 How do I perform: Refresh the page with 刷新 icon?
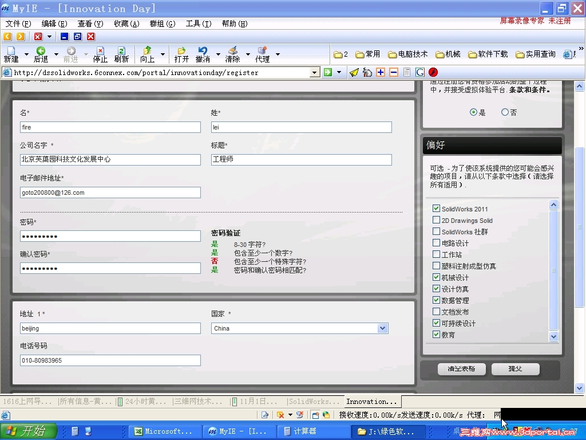[121, 54]
